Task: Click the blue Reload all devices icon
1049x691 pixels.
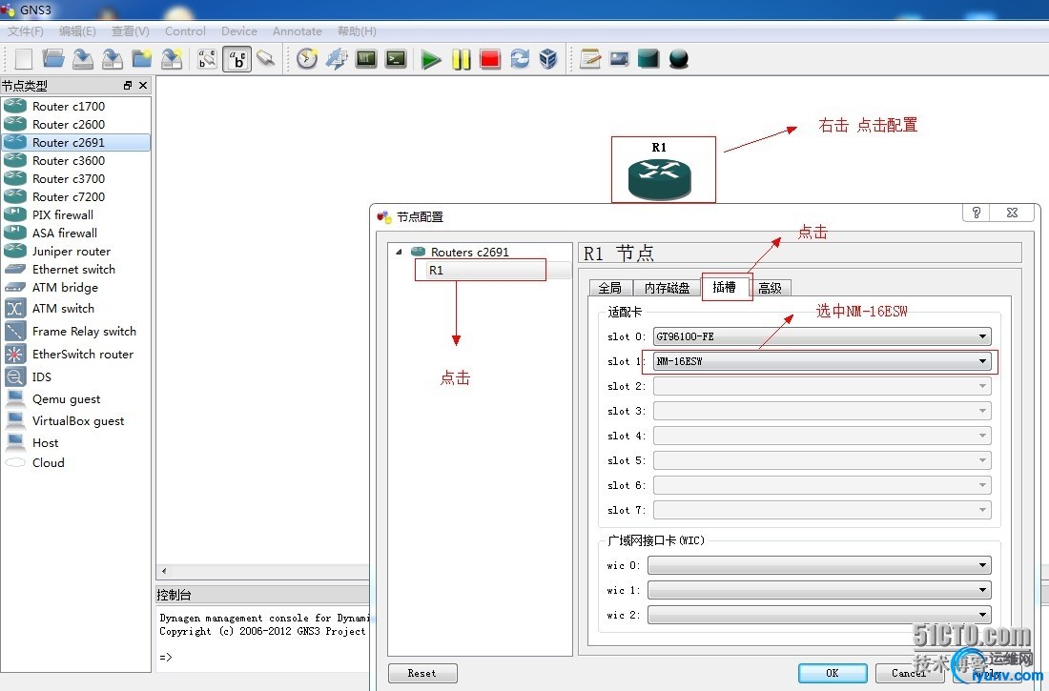Action: (520, 59)
